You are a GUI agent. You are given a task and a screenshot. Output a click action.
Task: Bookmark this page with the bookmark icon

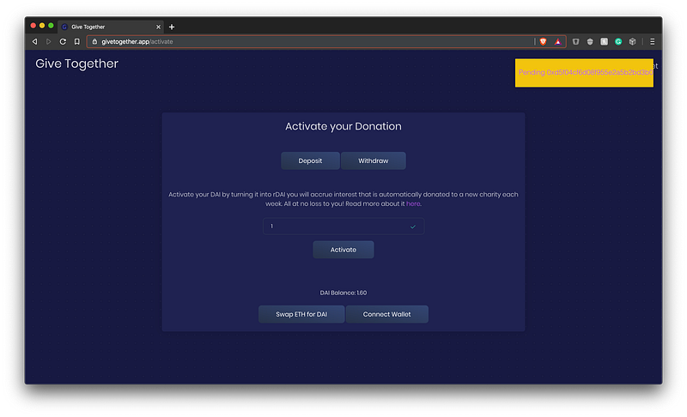pos(76,41)
